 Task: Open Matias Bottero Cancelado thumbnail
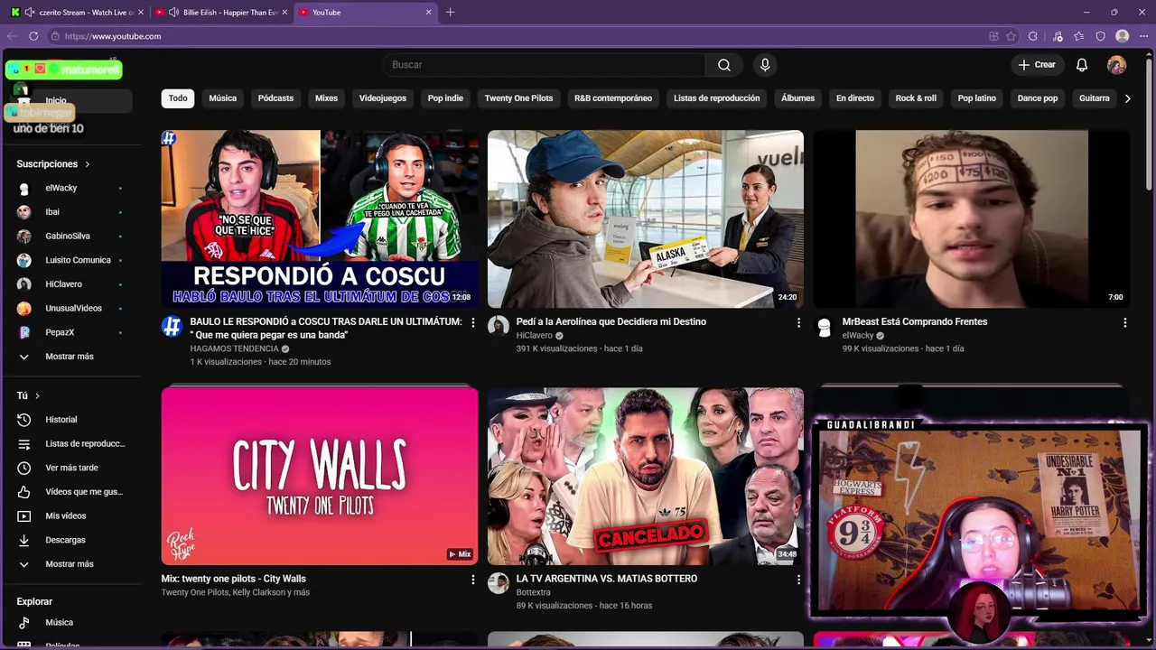646,476
